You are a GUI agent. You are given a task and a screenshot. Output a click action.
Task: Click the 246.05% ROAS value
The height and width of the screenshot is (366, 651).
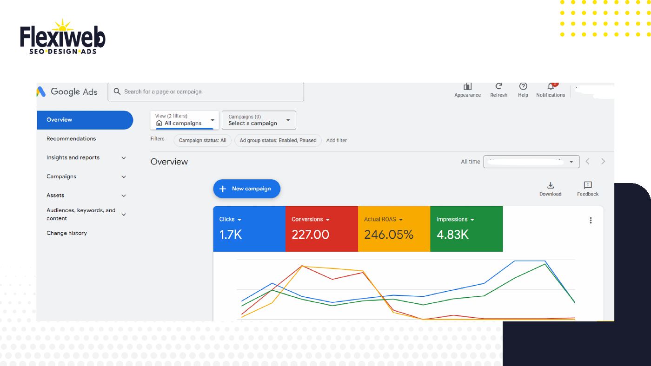pos(389,235)
